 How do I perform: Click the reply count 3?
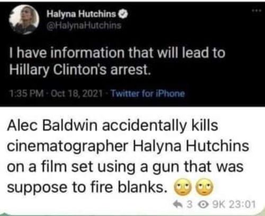tap(190, 205)
